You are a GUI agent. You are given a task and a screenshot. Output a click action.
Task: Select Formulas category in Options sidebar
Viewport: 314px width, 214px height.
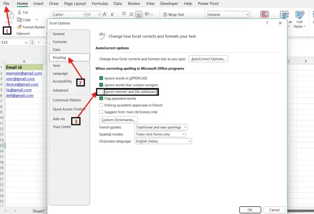tap(69, 42)
